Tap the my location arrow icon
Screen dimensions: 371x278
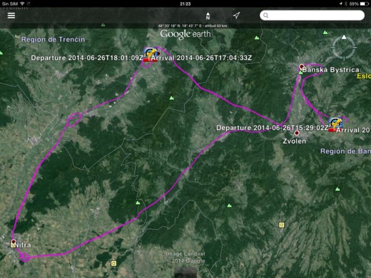tap(237, 15)
